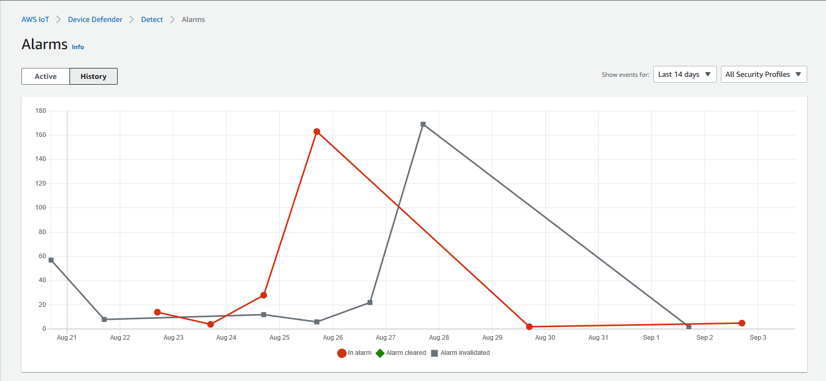This screenshot has width=826, height=381.
Task: Click the red data point on Aug 23
Action: [157, 311]
